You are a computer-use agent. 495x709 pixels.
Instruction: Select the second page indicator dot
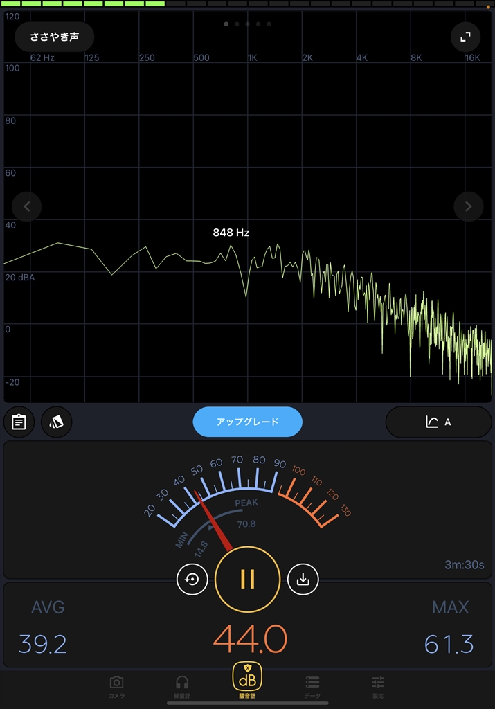tap(237, 24)
